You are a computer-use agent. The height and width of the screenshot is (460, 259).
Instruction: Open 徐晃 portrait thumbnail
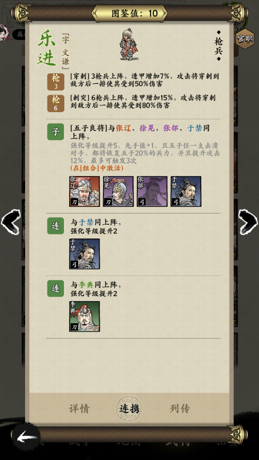coord(118,192)
